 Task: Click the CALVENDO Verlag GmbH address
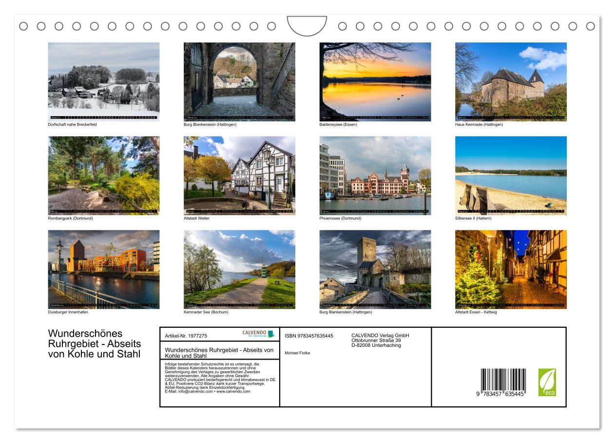tap(380, 340)
